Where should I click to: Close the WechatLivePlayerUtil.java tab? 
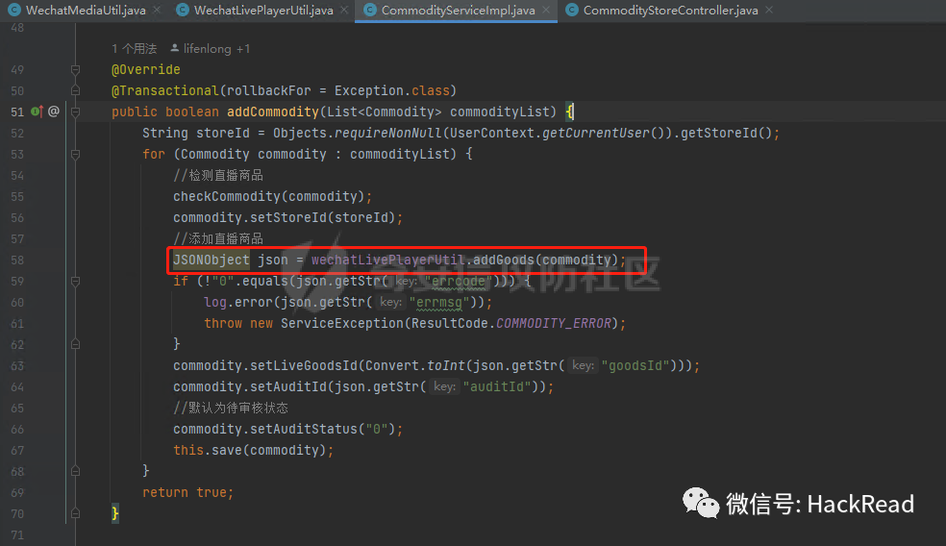344,10
